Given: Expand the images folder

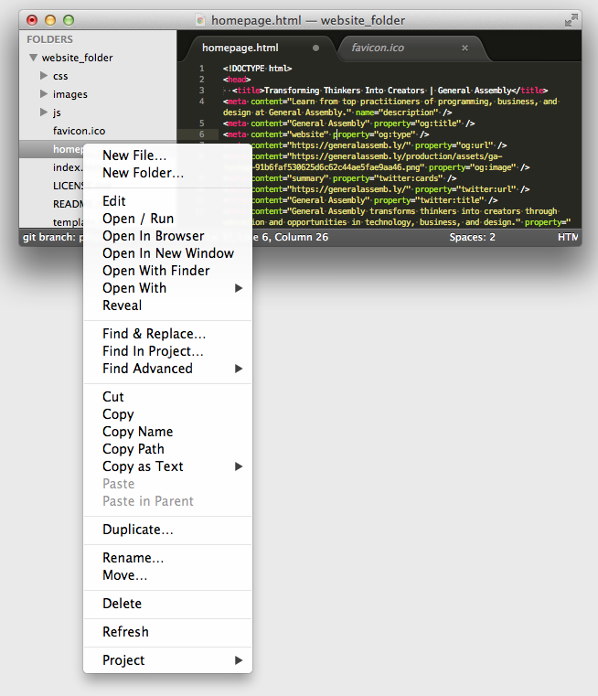Looking at the screenshot, I should 43,94.
